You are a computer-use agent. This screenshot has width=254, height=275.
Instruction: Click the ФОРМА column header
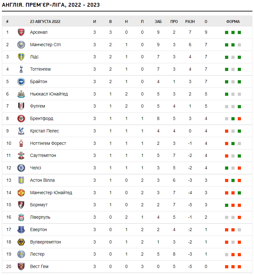coord(233,22)
